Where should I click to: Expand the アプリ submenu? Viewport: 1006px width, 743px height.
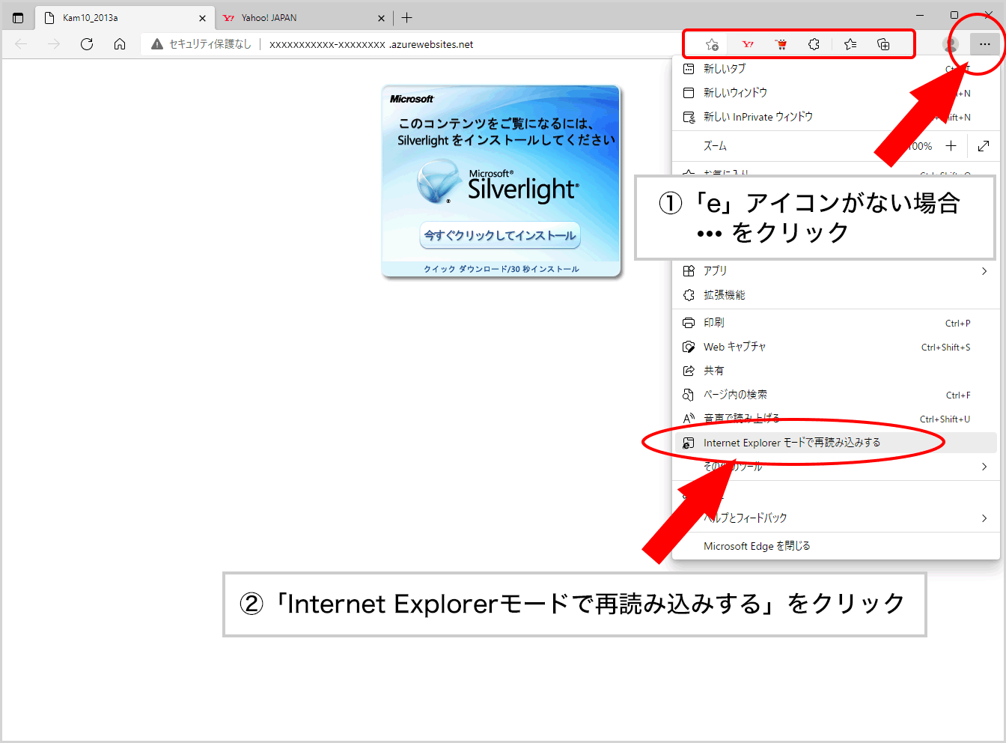836,270
